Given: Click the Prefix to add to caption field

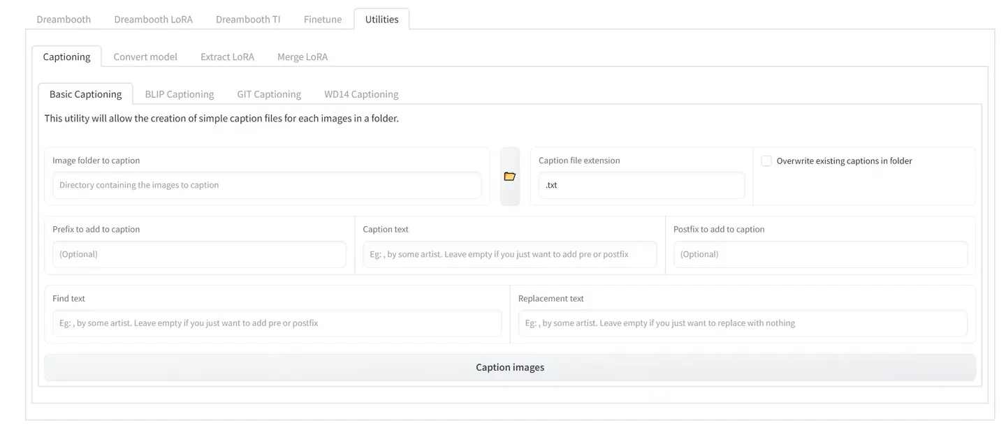Looking at the screenshot, I should click(199, 255).
